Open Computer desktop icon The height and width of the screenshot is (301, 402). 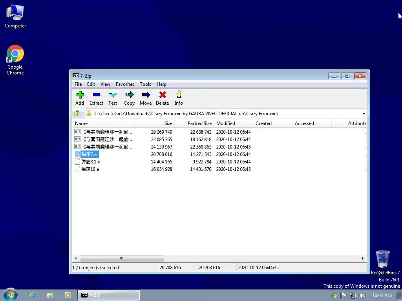pyautogui.click(x=15, y=13)
